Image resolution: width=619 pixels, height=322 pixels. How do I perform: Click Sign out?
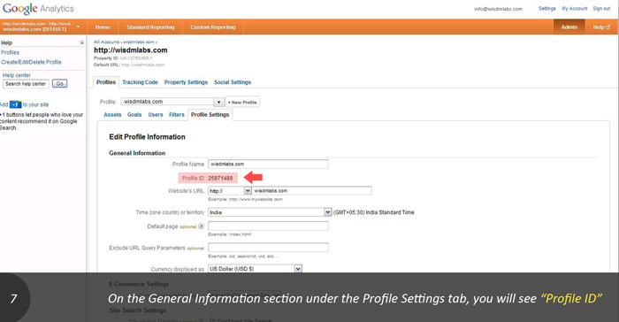coord(601,8)
